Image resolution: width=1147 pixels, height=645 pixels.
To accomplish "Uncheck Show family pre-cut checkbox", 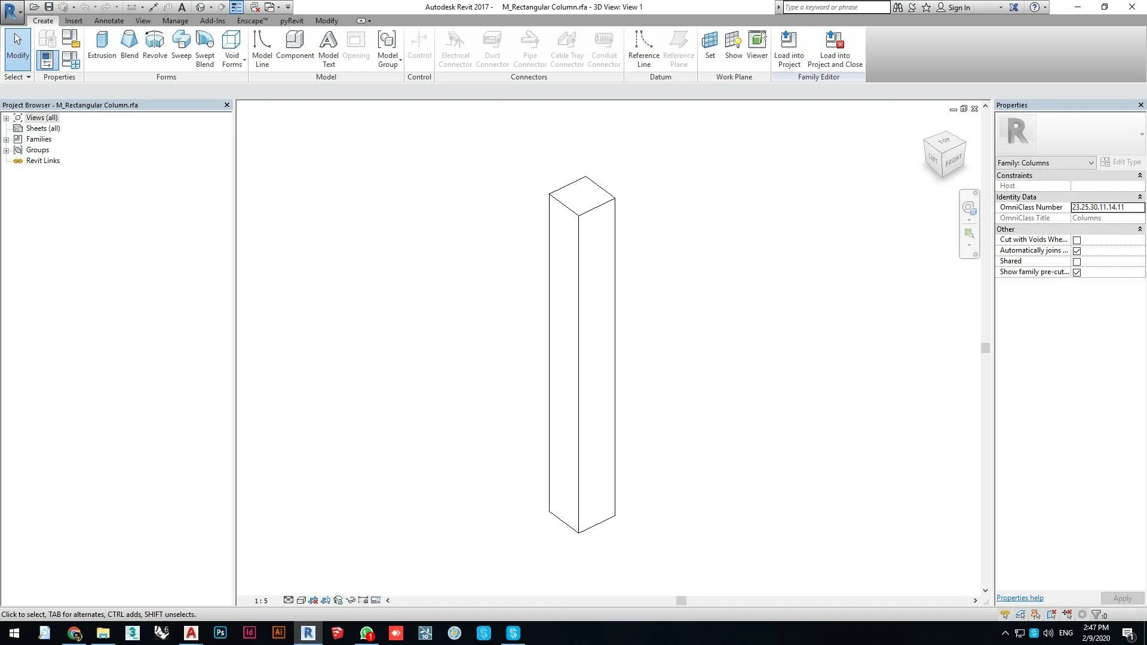I will (x=1077, y=272).
